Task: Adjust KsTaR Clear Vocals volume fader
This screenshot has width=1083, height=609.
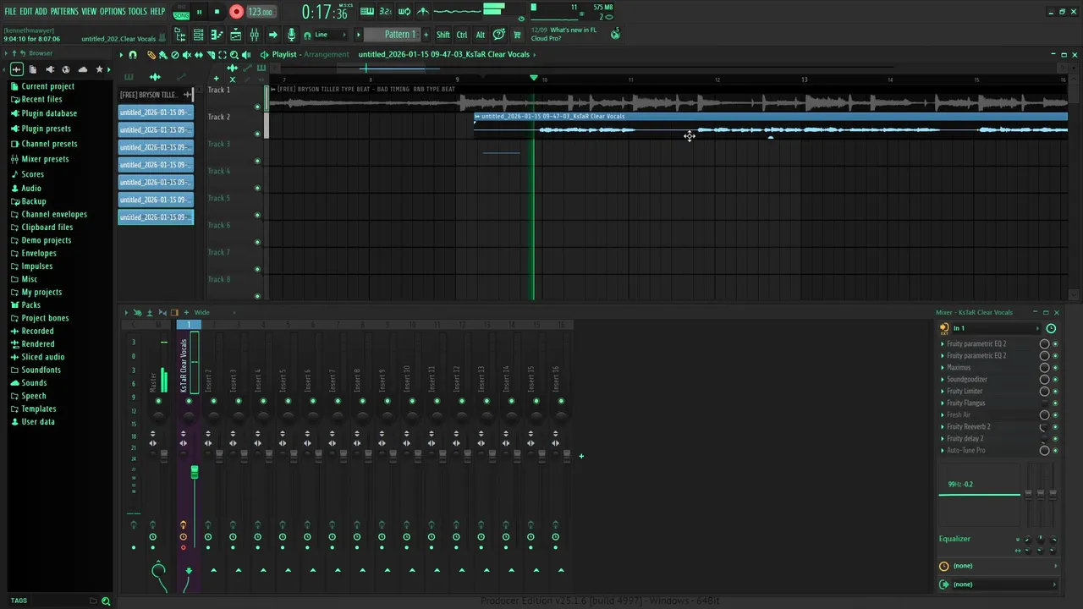Action: pos(195,472)
